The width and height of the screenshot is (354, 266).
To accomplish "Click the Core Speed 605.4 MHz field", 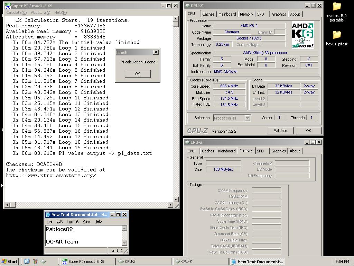I will click(229, 86).
